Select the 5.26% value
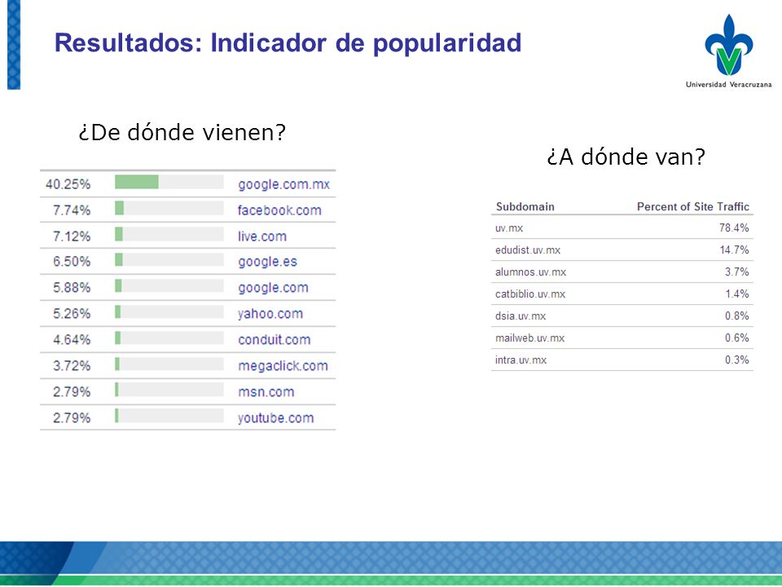 point(72,314)
